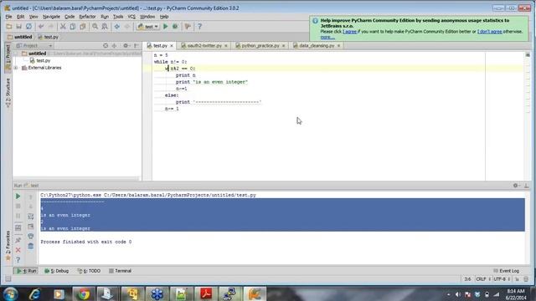Toggle soft-wrap icon in Run console
The width and height of the screenshot is (536, 301).
30,217
